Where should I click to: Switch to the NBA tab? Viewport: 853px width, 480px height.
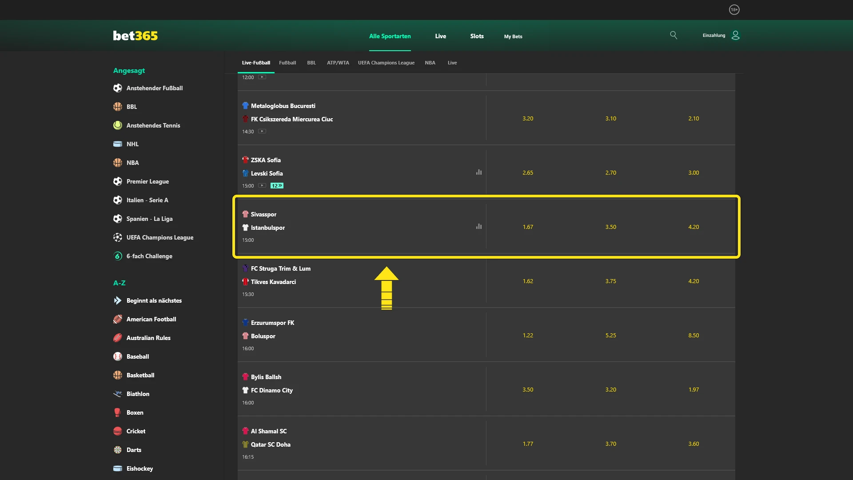(430, 63)
